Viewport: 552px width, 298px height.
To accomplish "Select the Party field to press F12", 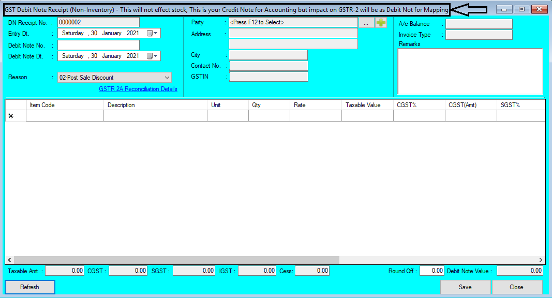I will pos(292,22).
